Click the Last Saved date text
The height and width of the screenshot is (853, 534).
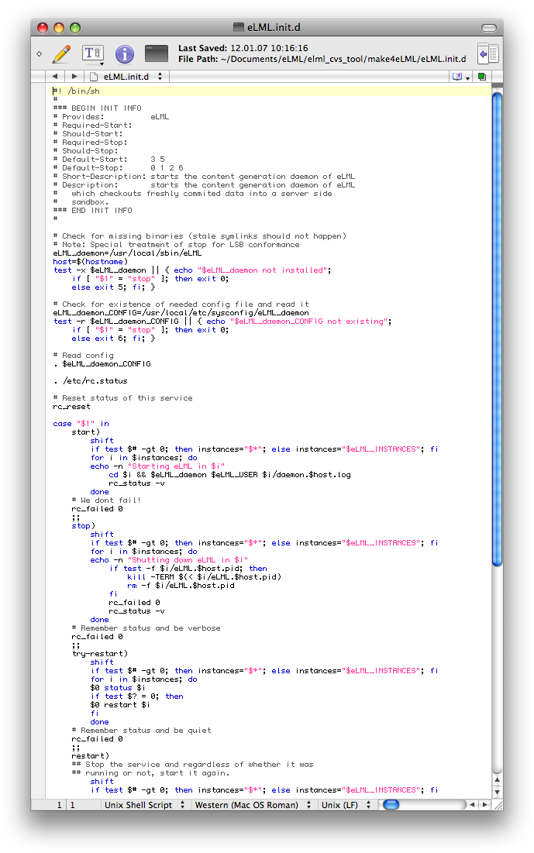pyautogui.click(x=243, y=48)
